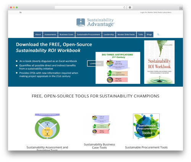The width and height of the screenshot is (191, 162).
Task: Click bullet 'An e-book cleverly disguised as an Excel workbook'
Action: click(48, 61)
